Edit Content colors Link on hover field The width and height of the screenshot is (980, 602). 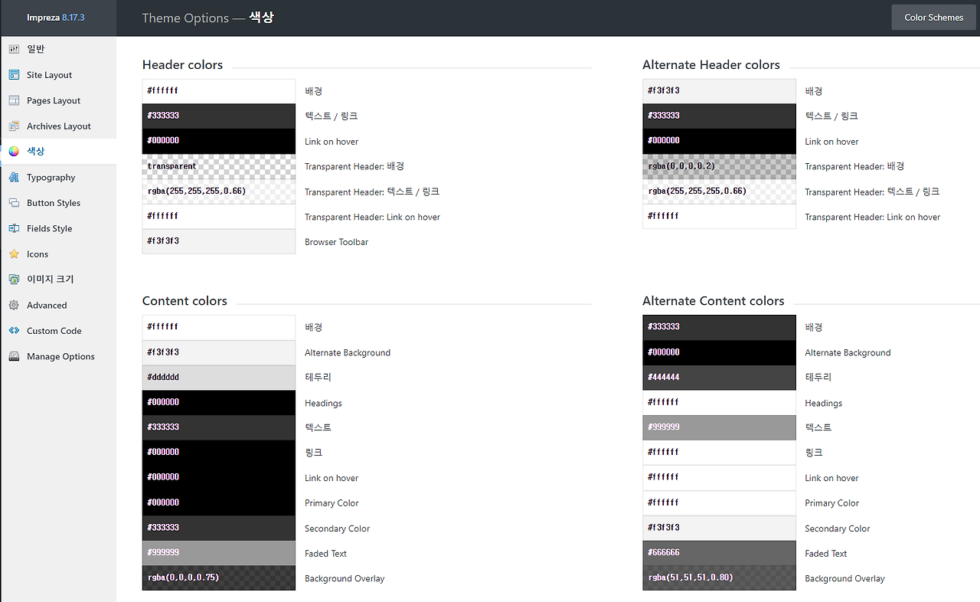pyautogui.click(x=219, y=477)
